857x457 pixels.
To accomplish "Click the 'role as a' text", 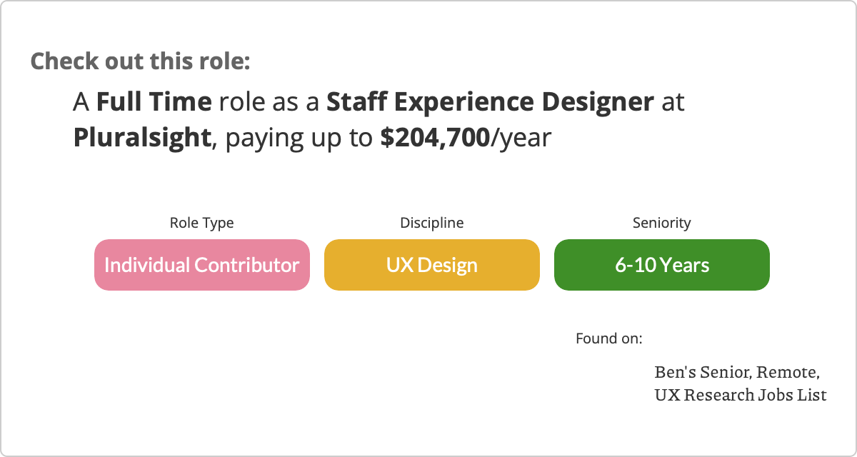I will [269, 102].
